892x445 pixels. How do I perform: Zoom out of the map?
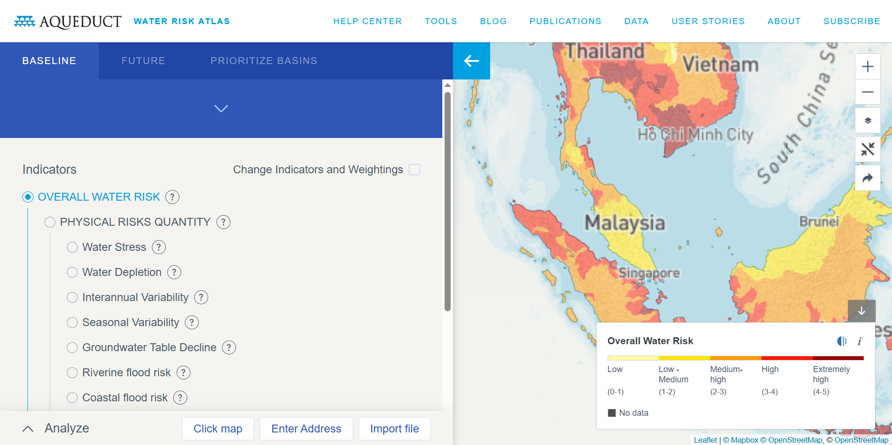pyautogui.click(x=867, y=92)
